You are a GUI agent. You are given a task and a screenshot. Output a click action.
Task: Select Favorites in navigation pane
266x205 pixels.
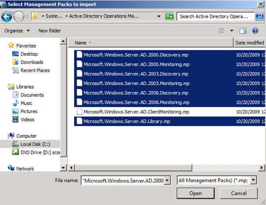26,46
